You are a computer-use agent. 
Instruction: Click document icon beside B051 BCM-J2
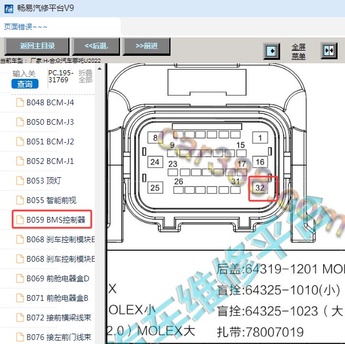point(20,142)
